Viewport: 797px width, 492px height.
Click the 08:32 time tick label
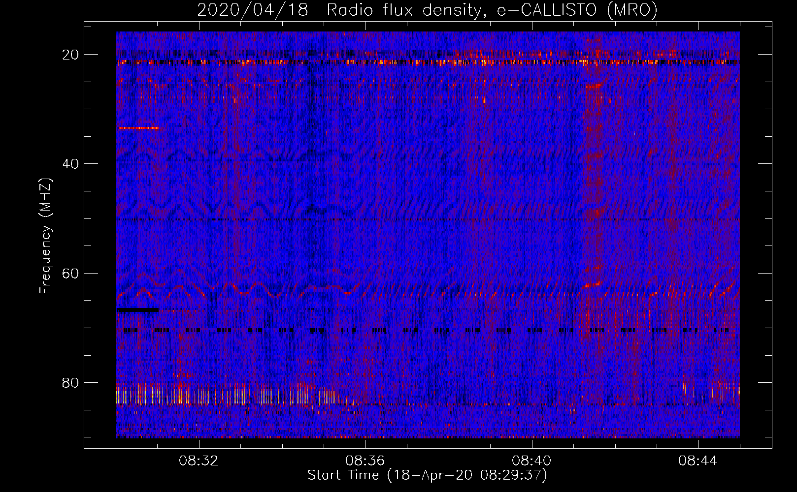tap(199, 461)
